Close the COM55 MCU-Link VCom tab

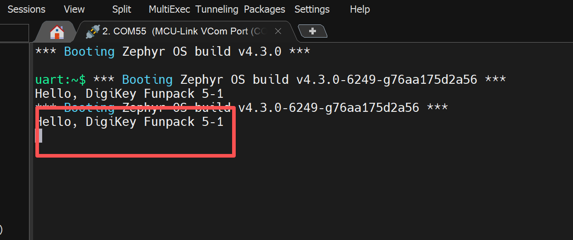(x=278, y=31)
